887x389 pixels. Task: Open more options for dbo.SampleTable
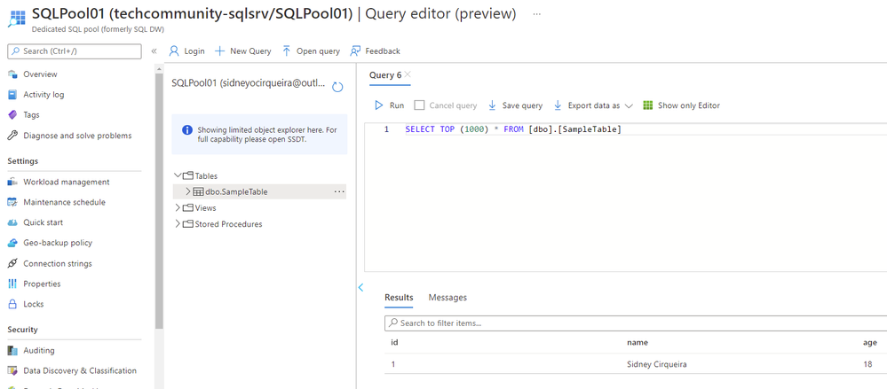click(339, 191)
